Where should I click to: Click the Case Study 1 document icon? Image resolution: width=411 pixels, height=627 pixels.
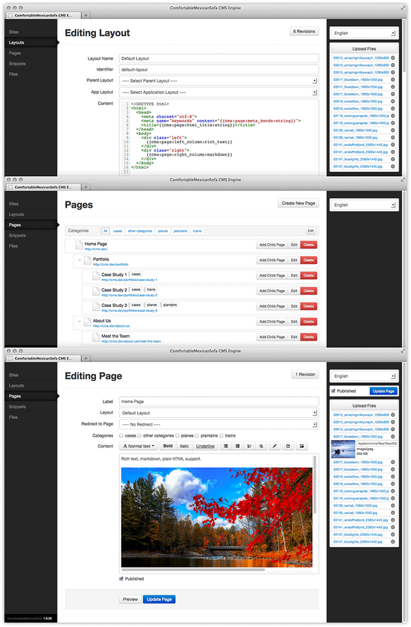[x=95, y=276]
